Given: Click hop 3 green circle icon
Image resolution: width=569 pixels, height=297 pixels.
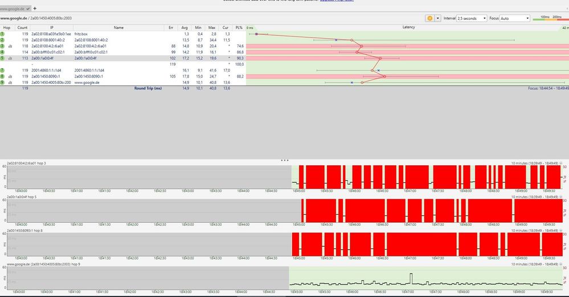Looking at the screenshot, I should 2,46.
